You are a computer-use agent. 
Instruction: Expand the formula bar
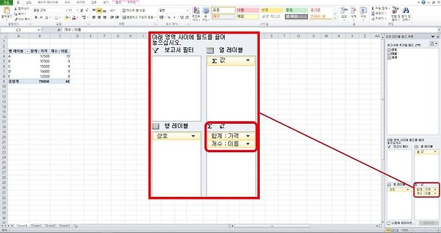(439, 30)
